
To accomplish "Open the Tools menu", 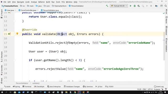I will (x=58, y=2).
